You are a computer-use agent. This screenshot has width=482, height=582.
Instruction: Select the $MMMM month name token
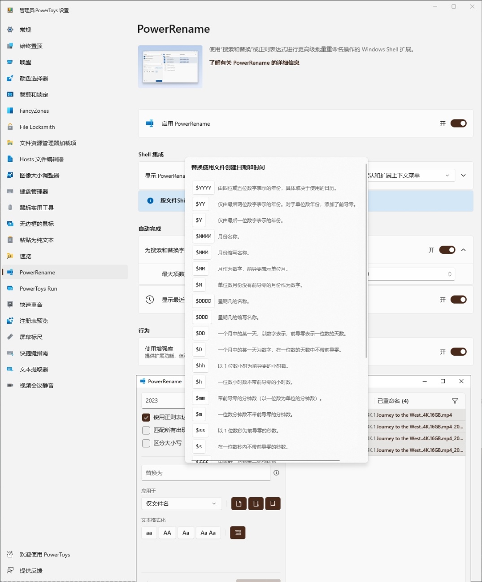[x=204, y=236]
